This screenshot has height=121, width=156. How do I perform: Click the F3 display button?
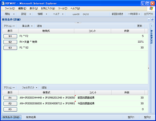click(10, 109)
